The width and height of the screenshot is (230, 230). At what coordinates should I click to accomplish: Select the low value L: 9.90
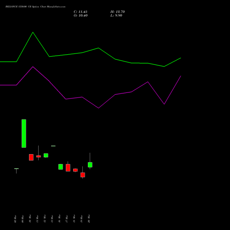(x=116, y=16)
